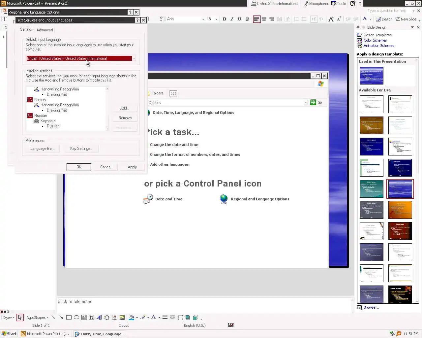The height and width of the screenshot is (338, 422).
Task: Open Language Bar... preferences
Action: click(x=43, y=149)
